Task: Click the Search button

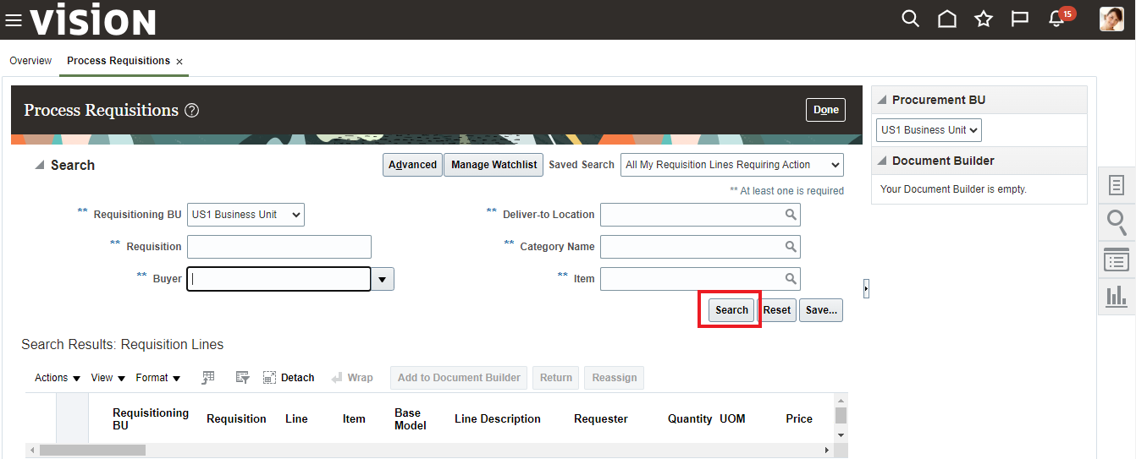Action: tap(731, 310)
